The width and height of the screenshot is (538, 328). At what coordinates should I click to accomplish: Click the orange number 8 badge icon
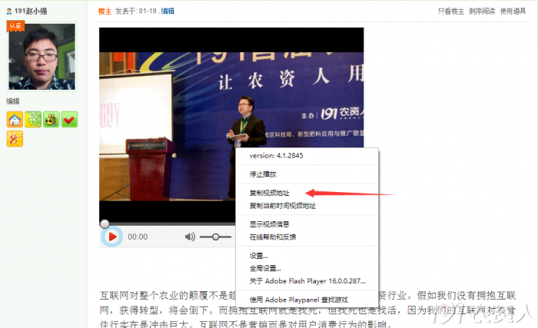(x=15, y=139)
